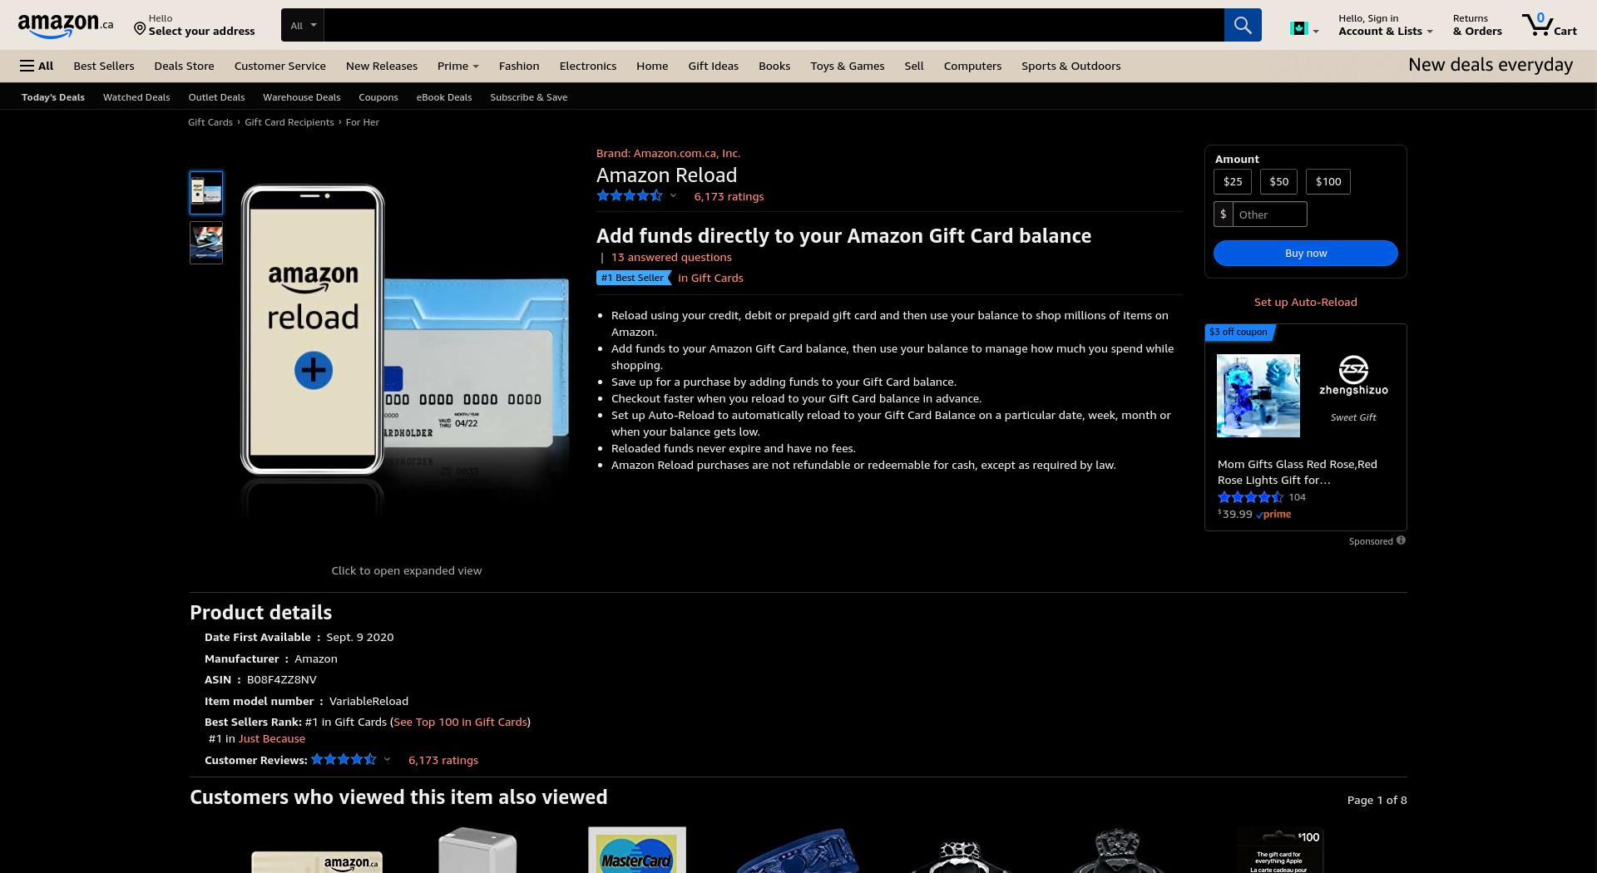
Task: Open Gift Ideas nav item
Action: (x=713, y=66)
